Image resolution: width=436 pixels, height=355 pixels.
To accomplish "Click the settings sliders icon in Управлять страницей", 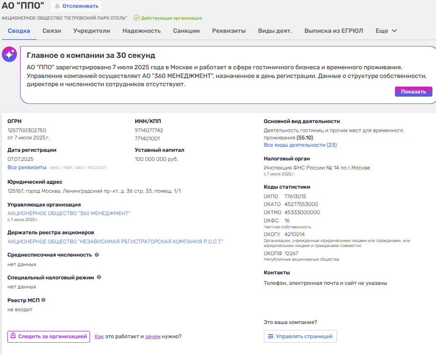I will click(271, 336).
